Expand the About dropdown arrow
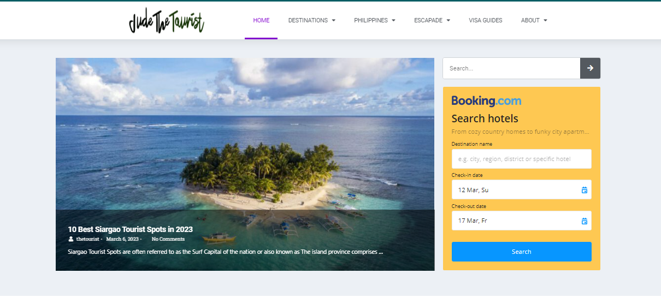 [x=545, y=21]
